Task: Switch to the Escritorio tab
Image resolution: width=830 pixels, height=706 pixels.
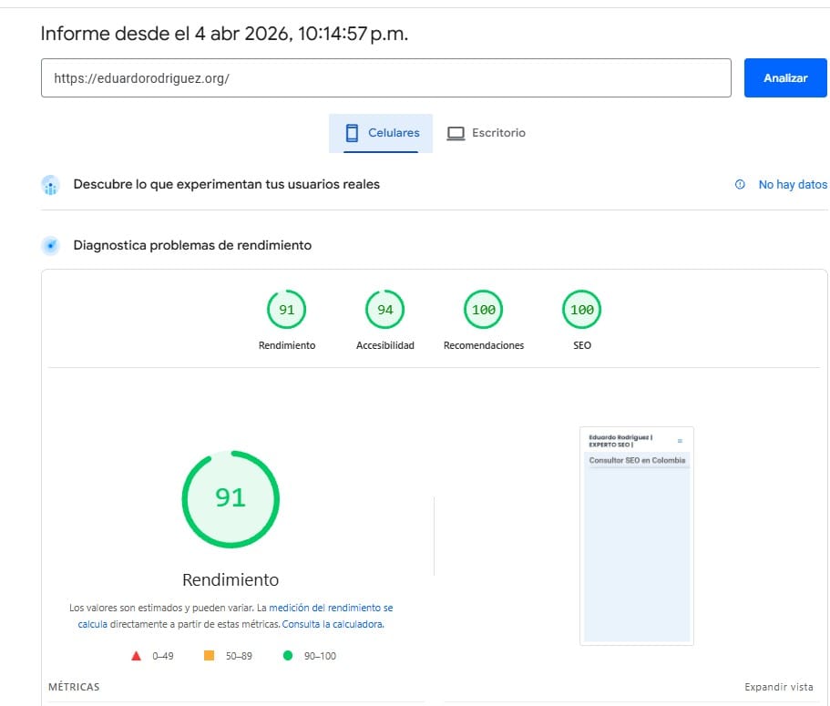Action: 488,132
